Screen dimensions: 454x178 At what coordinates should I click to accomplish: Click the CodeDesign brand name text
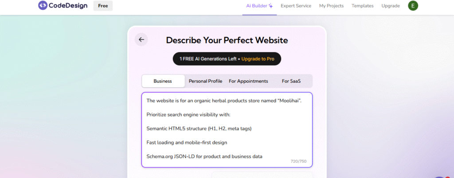click(69, 5)
